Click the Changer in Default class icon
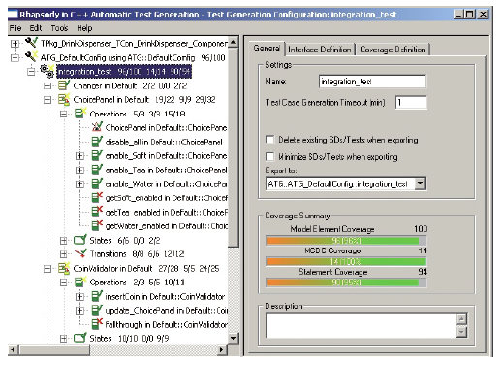This screenshot has width=503, height=366. [x=64, y=85]
